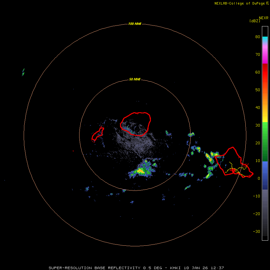Click the 50 NMI range ring label
The height and width of the screenshot is (270, 270).
(135, 79)
